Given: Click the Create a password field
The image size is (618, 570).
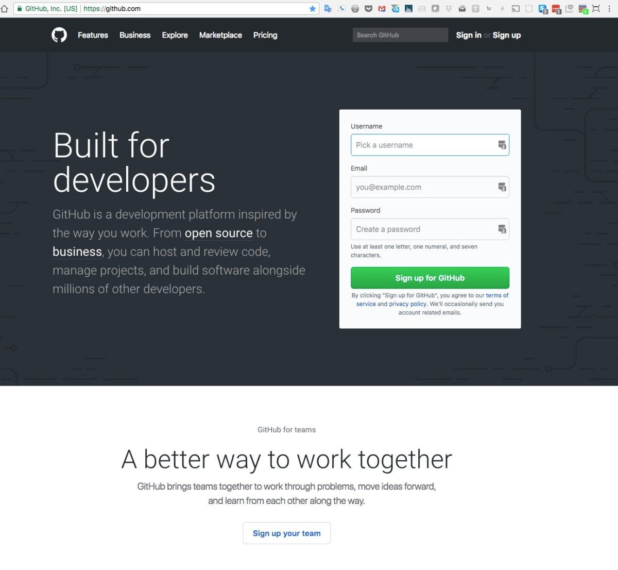Looking at the screenshot, I should pyautogui.click(x=430, y=229).
